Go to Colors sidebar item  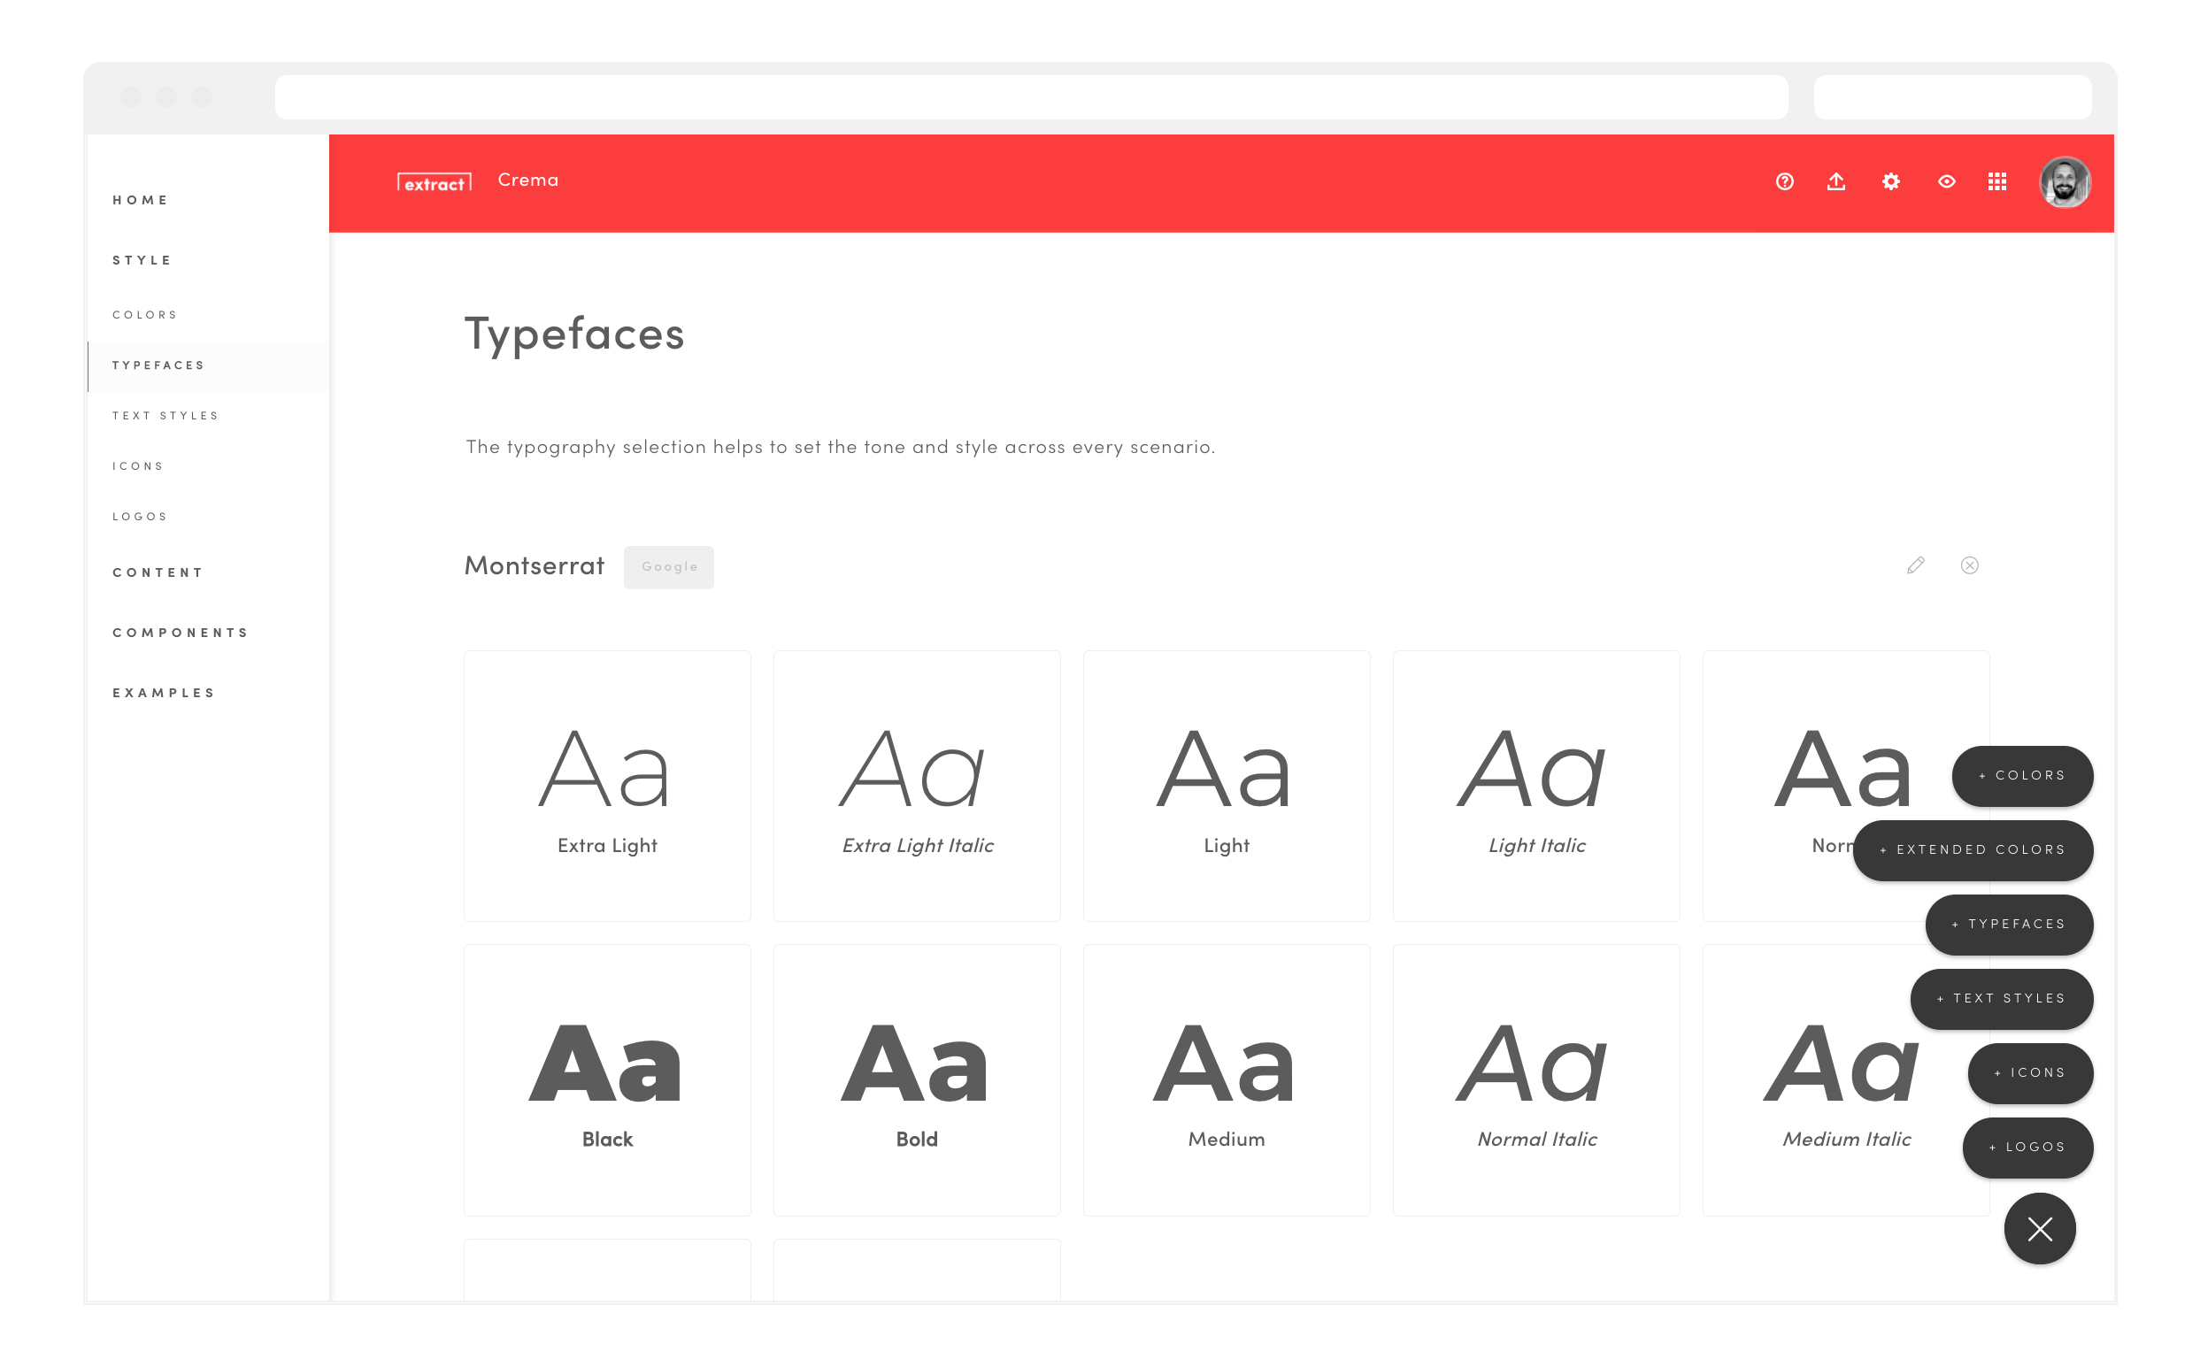coord(144,315)
